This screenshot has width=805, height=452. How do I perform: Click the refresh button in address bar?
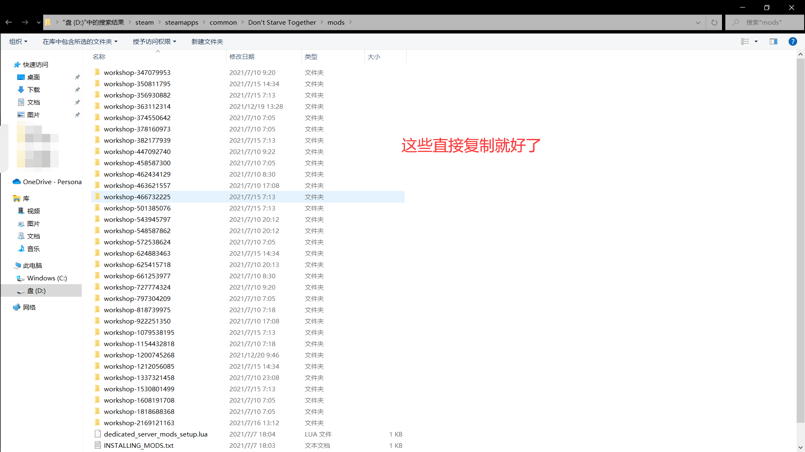point(714,23)
